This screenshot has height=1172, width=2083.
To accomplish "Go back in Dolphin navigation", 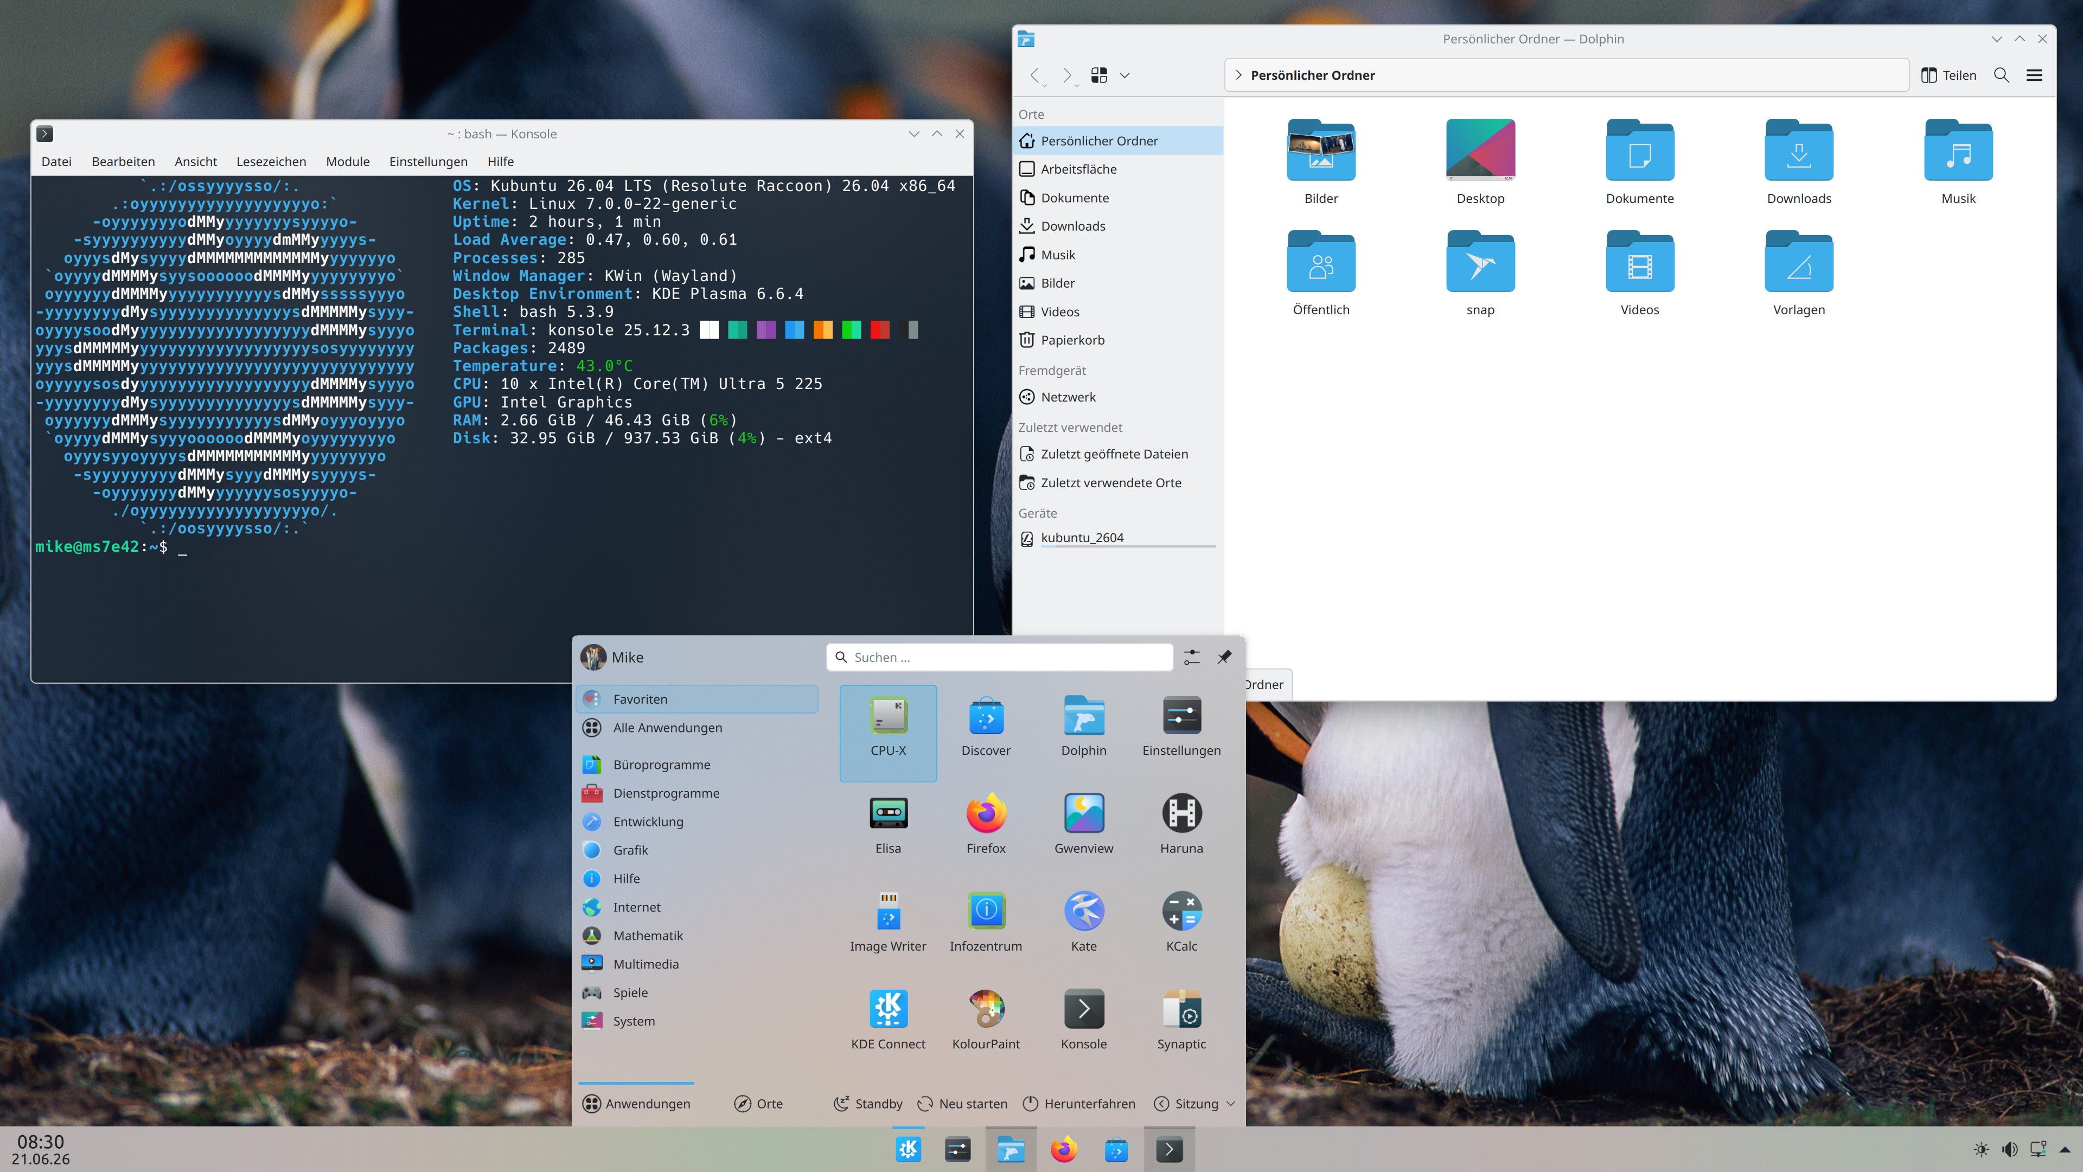I will pyautogui.click(x=1035, y=75).
